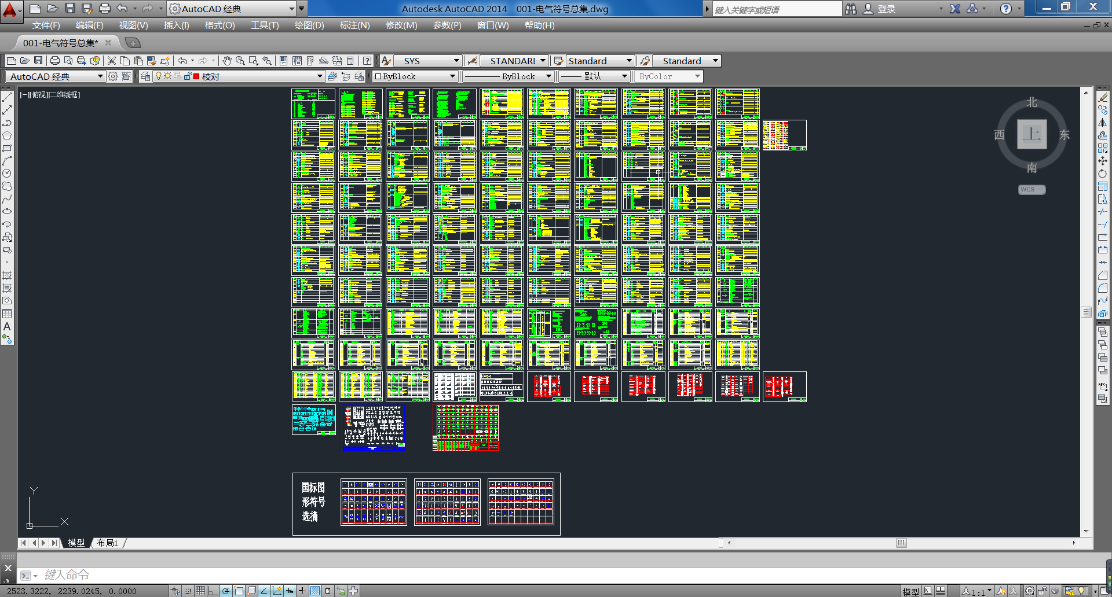Expand the layer list dropdown 校对
The height and width of the screenshot is (597, 1112).
tap(319, 76)
